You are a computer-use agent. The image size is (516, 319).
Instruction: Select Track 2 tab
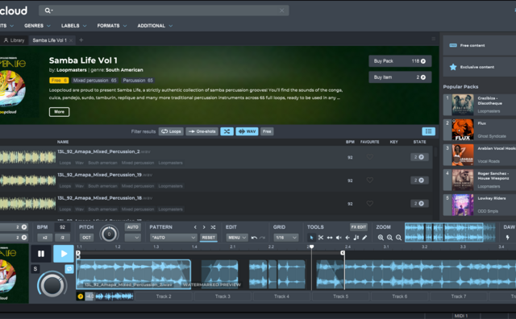164,296
